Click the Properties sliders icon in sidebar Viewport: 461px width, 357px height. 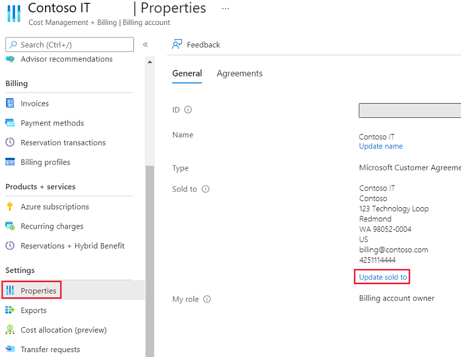point(10,290)
